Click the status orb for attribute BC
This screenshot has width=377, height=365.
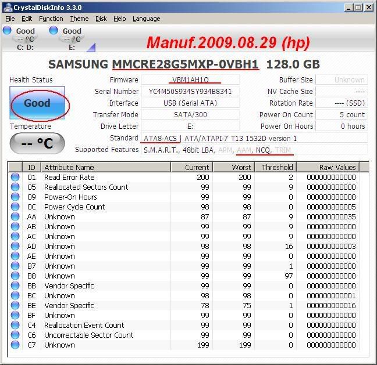pos(15,295)
